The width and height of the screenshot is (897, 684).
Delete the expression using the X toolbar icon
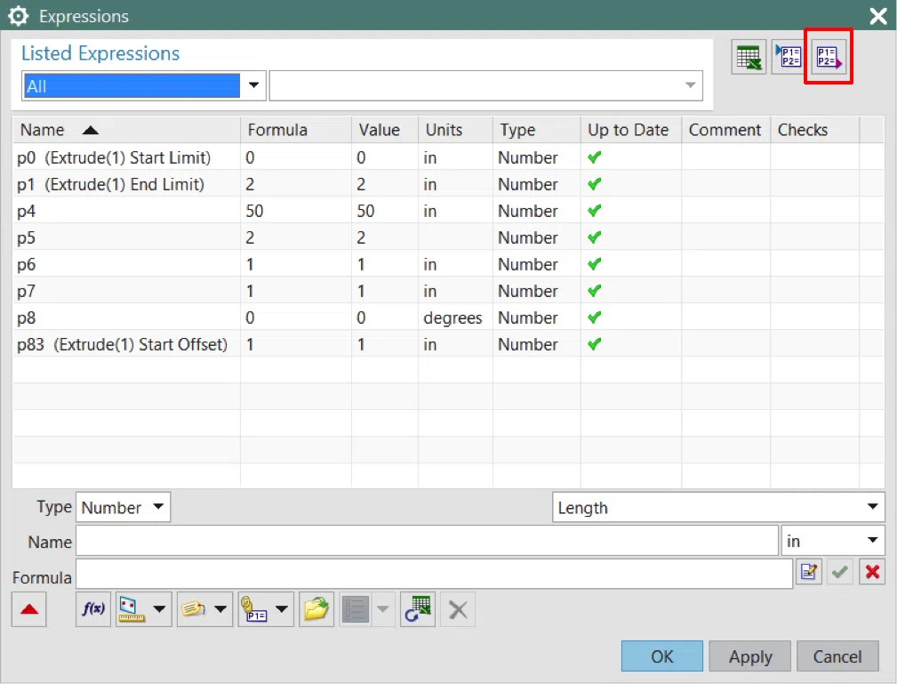click(x=457, y=609)
